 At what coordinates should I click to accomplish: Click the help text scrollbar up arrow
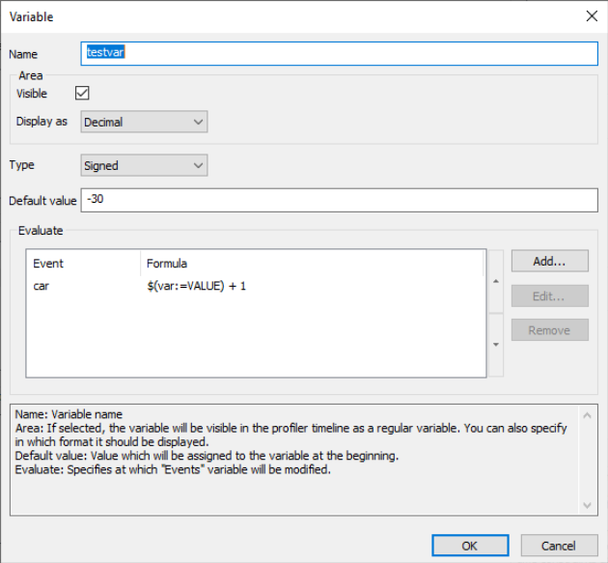[x=589, y=410]
